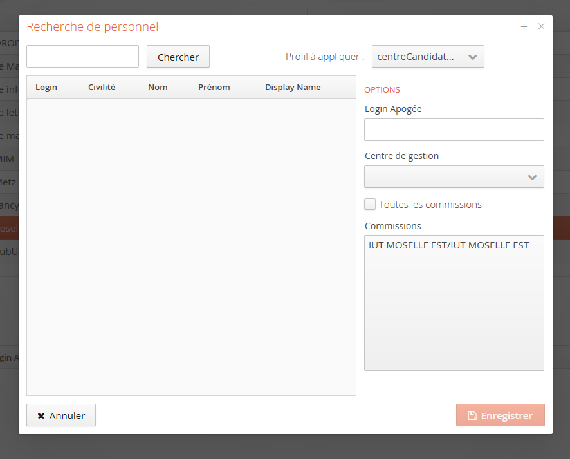Click the floppy disk icon on Enregistrer
Viewport: 570px width, 459px height.
coord(472,415)
